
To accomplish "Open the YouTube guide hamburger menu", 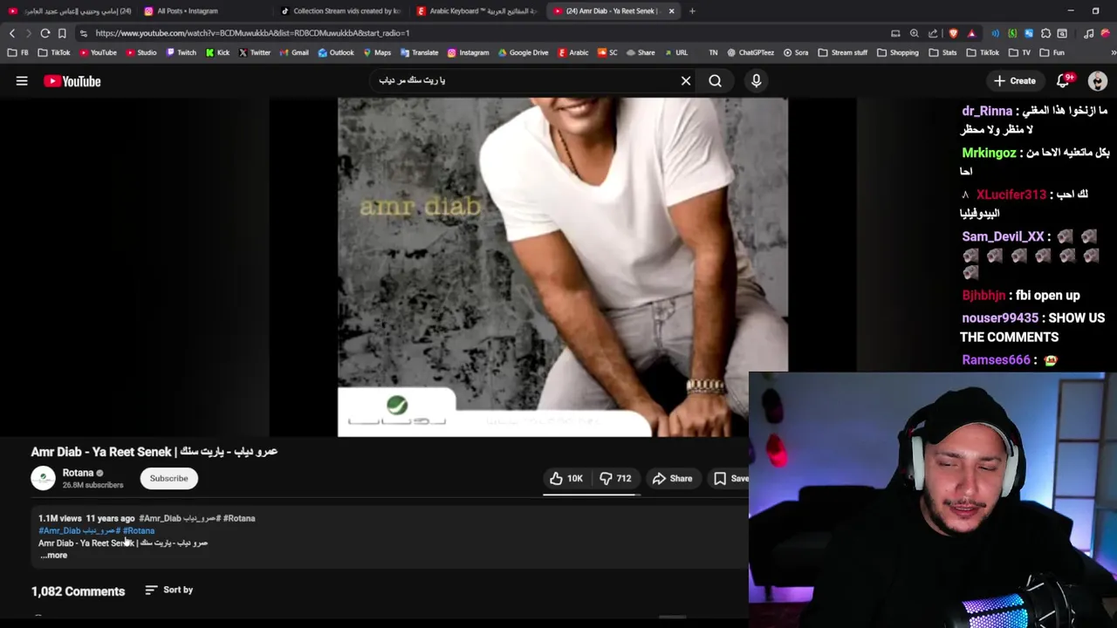I will coord(22,81).
